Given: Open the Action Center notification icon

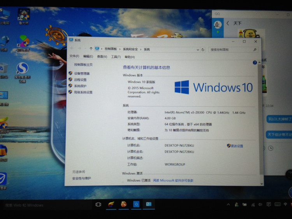Looking at the screenshot, I should click(x=269, y=205).
